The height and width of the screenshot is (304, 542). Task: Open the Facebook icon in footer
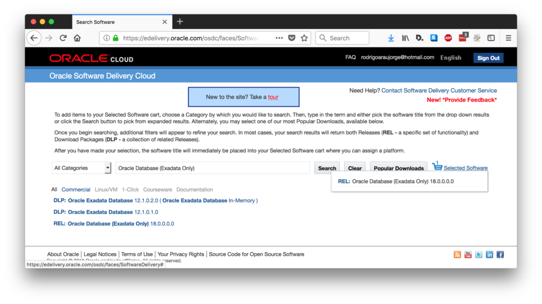click(500, 255)
